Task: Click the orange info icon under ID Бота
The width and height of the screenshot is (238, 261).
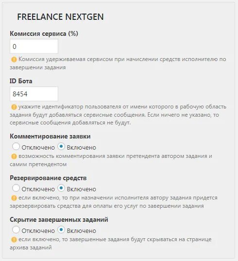Action: [14, 107]
